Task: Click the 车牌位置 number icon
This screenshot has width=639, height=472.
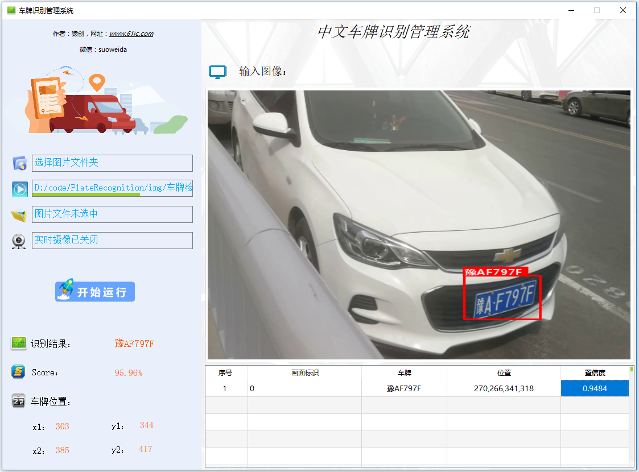Action: pyautogui.click(x=19, y=401)
